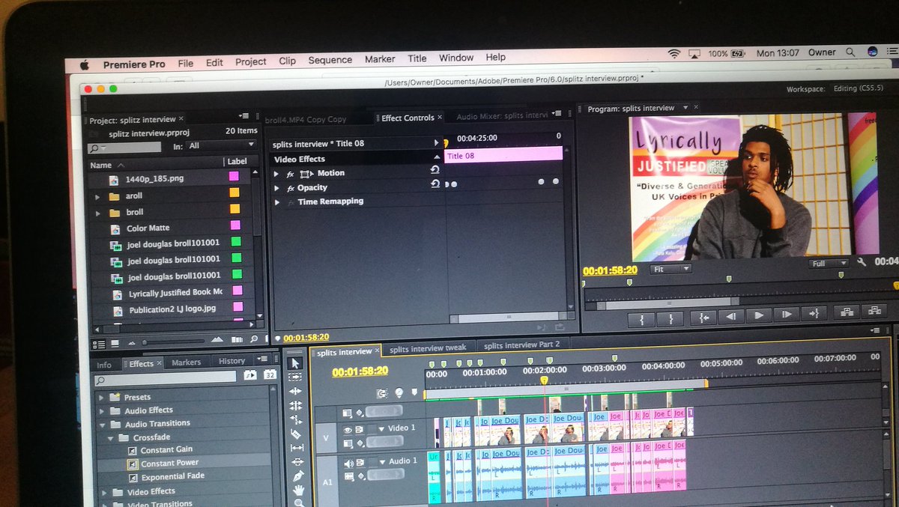Expand Time Remapping properties
The image size is (899, 507).
pos(277,202)
